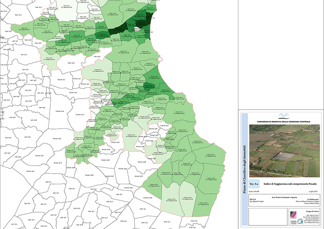
Task: Select map parcel 'Torpe fg.15'
Action: [x=39, y=7]
